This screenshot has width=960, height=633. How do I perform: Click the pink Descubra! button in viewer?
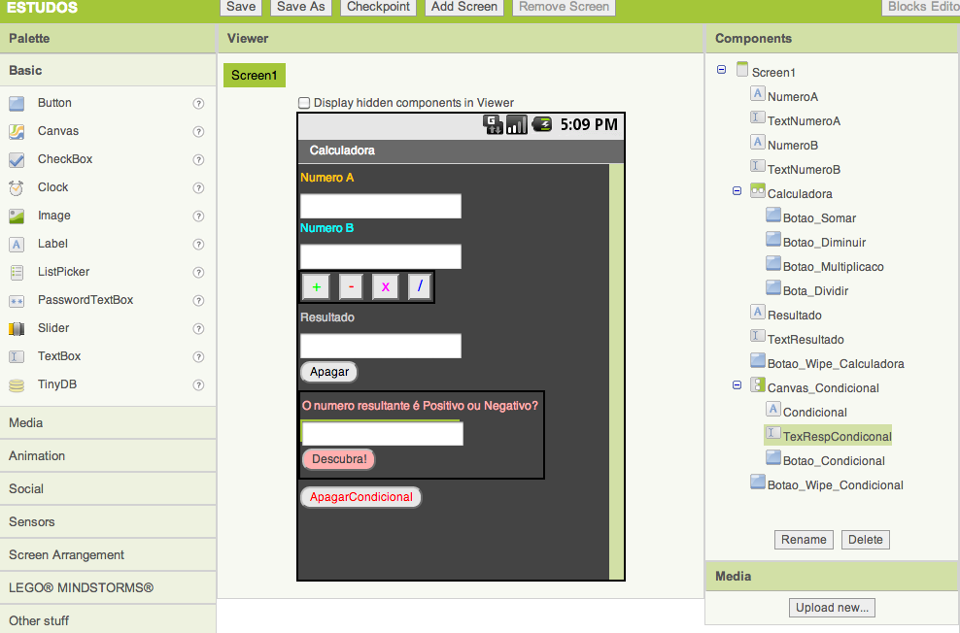pyautogui.click(x=339, y=459)
